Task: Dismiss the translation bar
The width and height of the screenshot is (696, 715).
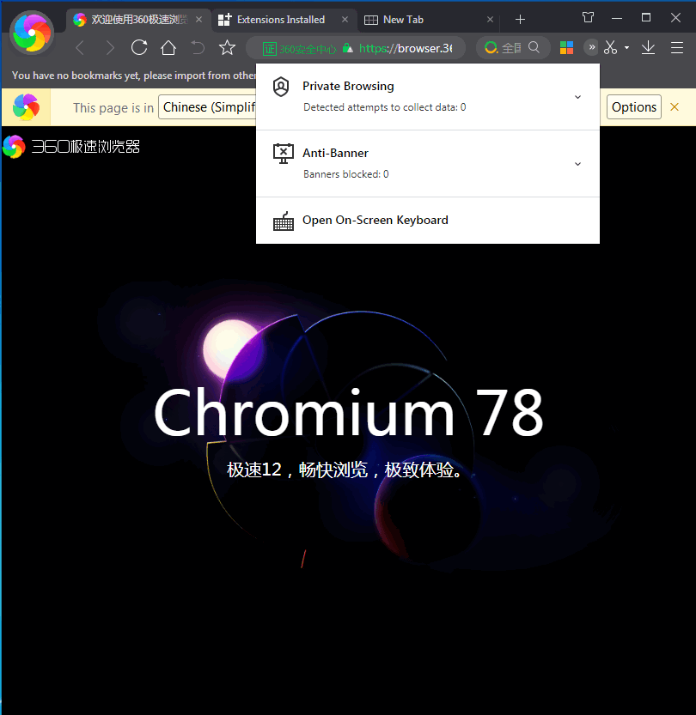Action: click(675, 107)
